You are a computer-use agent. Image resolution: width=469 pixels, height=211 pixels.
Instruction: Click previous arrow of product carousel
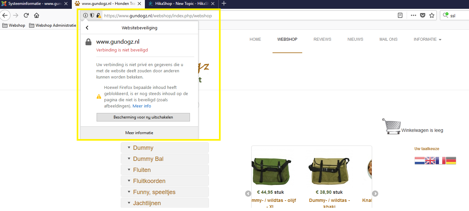(x=248, y=194)
